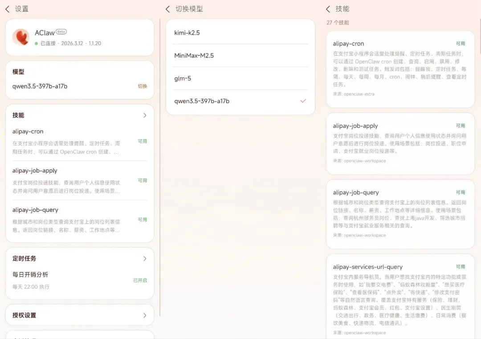481x339 pixels.
Task: Expand the 技能 section chevron
Action: (x=144, y=115)
